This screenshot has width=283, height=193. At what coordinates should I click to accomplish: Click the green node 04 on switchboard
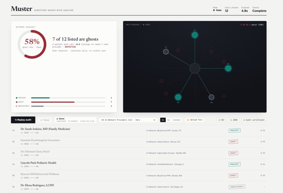(228, 68)
